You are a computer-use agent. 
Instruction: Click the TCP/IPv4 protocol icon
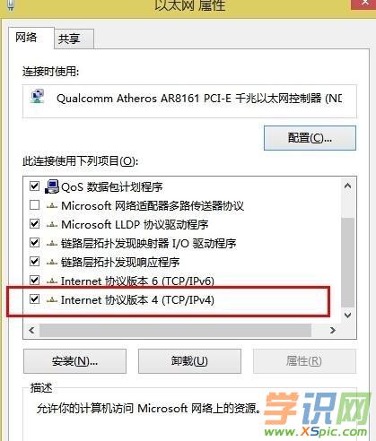52,299
